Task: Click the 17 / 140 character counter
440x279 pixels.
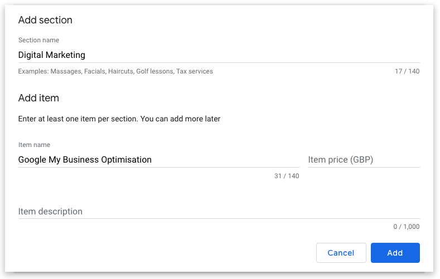Action: pyautogui.click(x=407, y=71)
